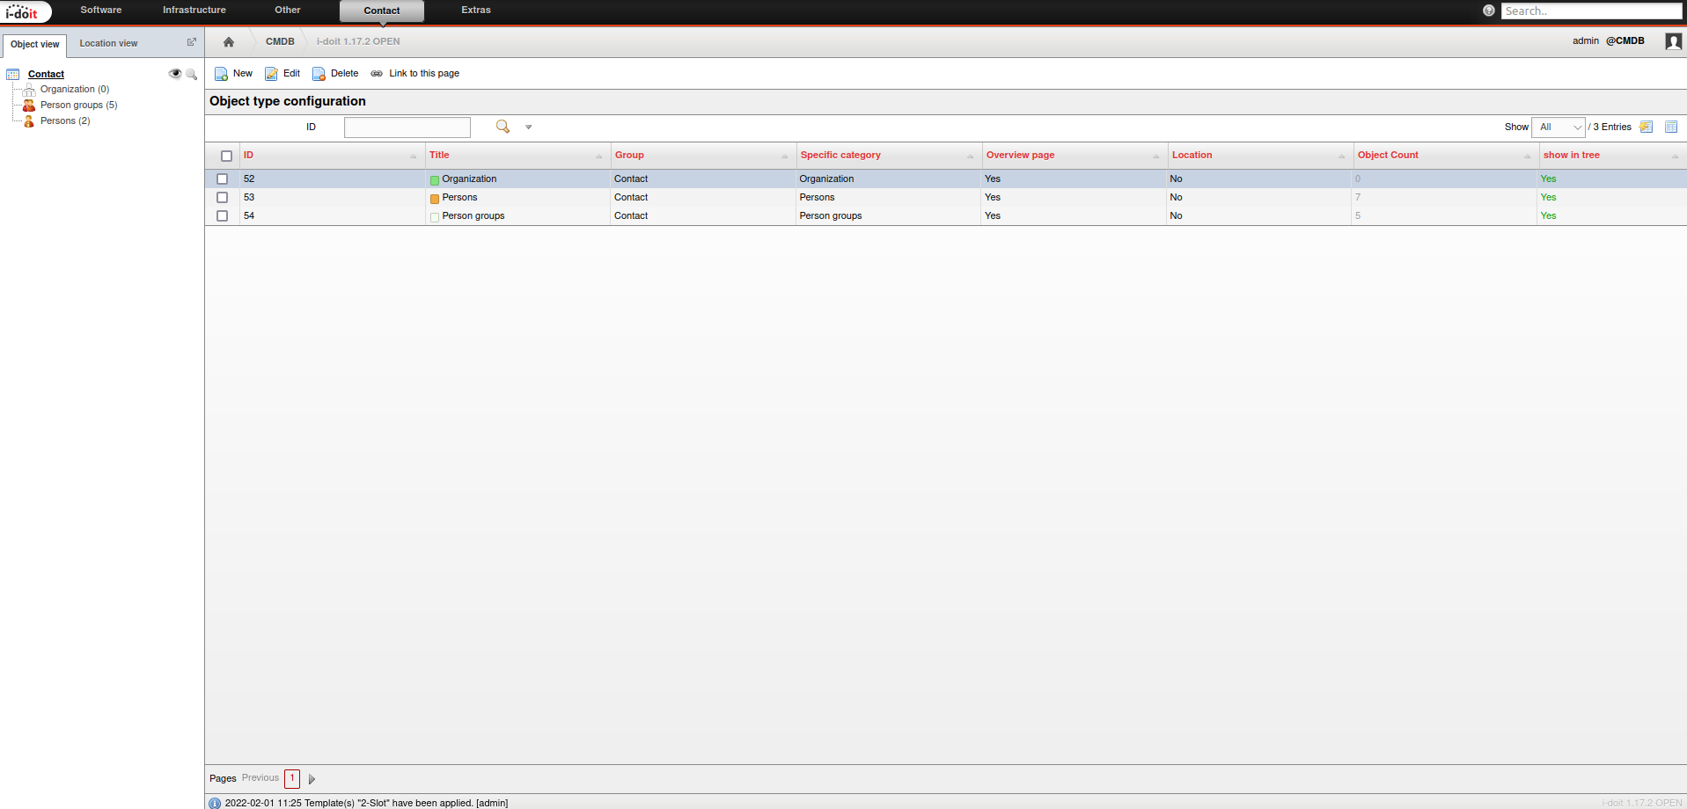Sort by the Object Count column
The width and height of the screenshot is (1687, 809).
pos(1388,156)
